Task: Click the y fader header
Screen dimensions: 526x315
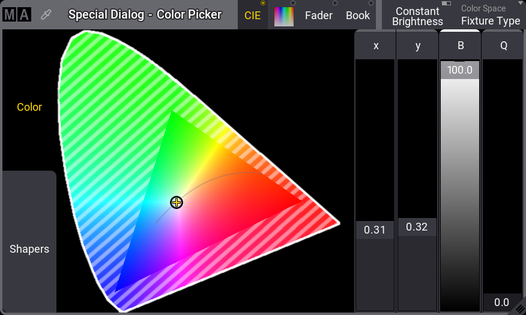Action: pos(418,46)
